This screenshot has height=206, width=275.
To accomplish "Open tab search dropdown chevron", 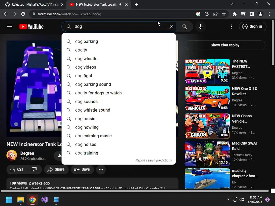I will coord(232,4).
